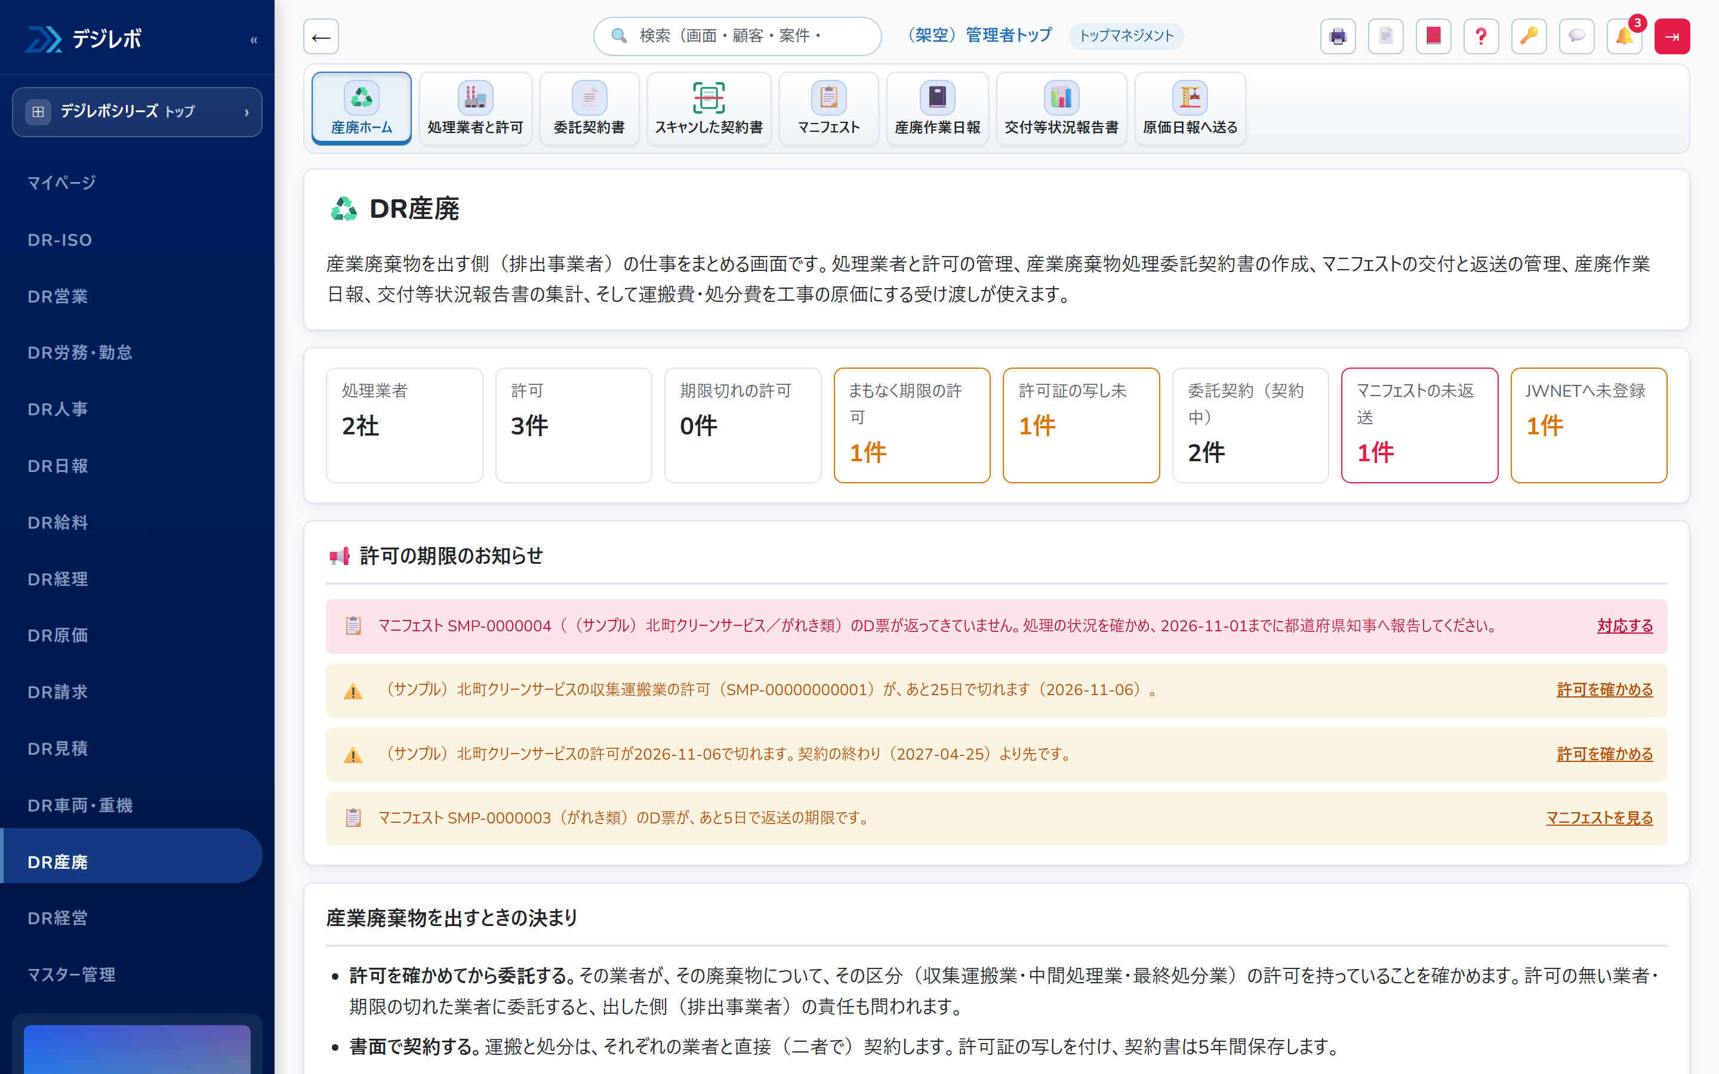Open the 産廃ホーム tab

(362, 108)
